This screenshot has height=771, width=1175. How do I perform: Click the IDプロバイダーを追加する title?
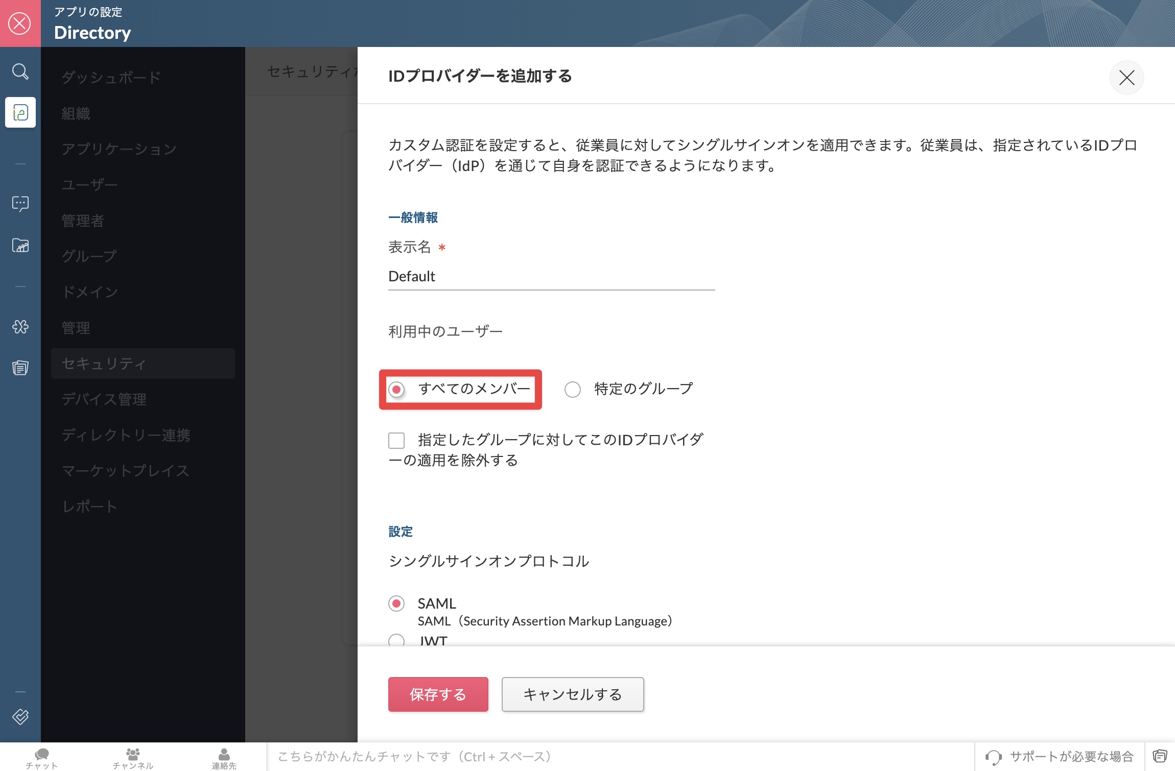[x=480, y=76]
